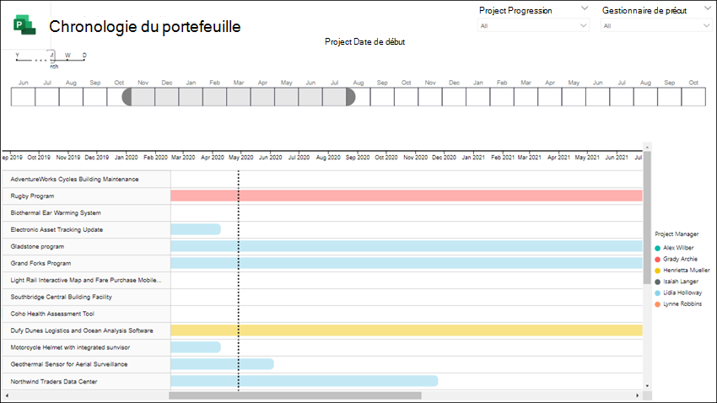
Task: Select the Biothermal Ear Warming System row
Action: [86, 213]
